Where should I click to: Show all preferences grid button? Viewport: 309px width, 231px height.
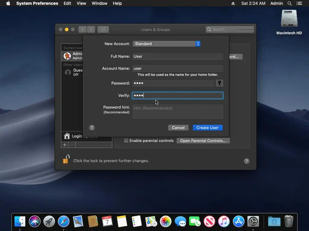click(x=103, y=29)
